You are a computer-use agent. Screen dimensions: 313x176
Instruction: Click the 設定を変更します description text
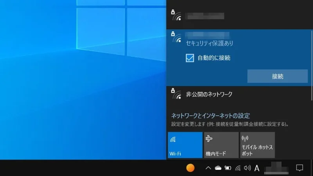tap(230, 124)
